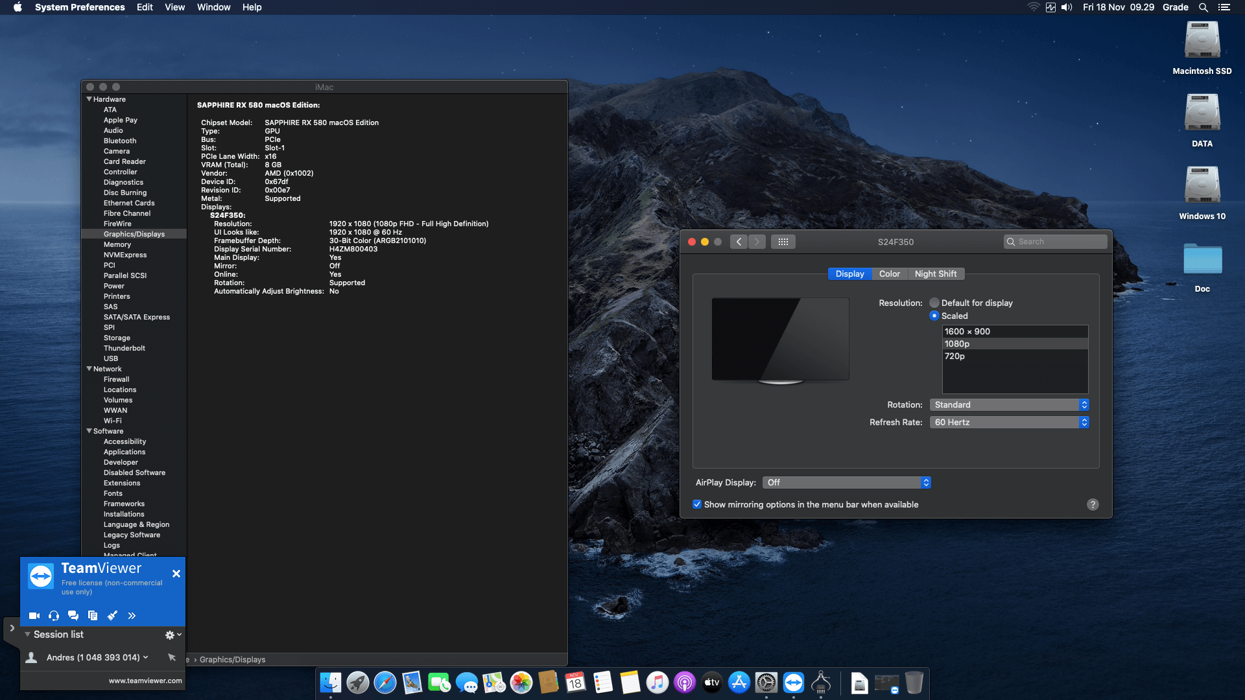Open the TeamViewer chat icon
This screenshot has width=1245, height=700.
pyautogui.click(x=73, y=616)
